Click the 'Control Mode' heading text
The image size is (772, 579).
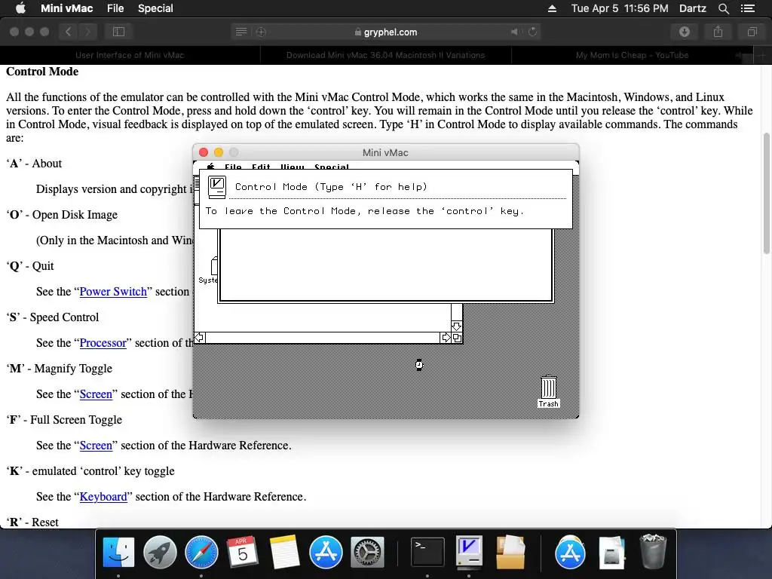click(x=42, y=72)
